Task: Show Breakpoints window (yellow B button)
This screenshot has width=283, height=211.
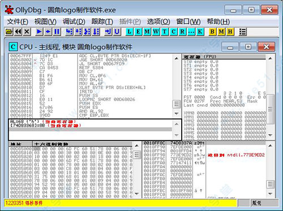Action: click(212, 32)
